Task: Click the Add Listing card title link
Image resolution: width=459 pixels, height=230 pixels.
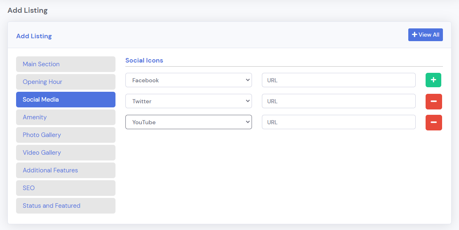Action: coord(34,36)
